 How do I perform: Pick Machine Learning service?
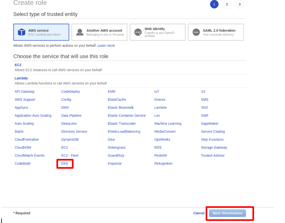(x=168, y=123)
